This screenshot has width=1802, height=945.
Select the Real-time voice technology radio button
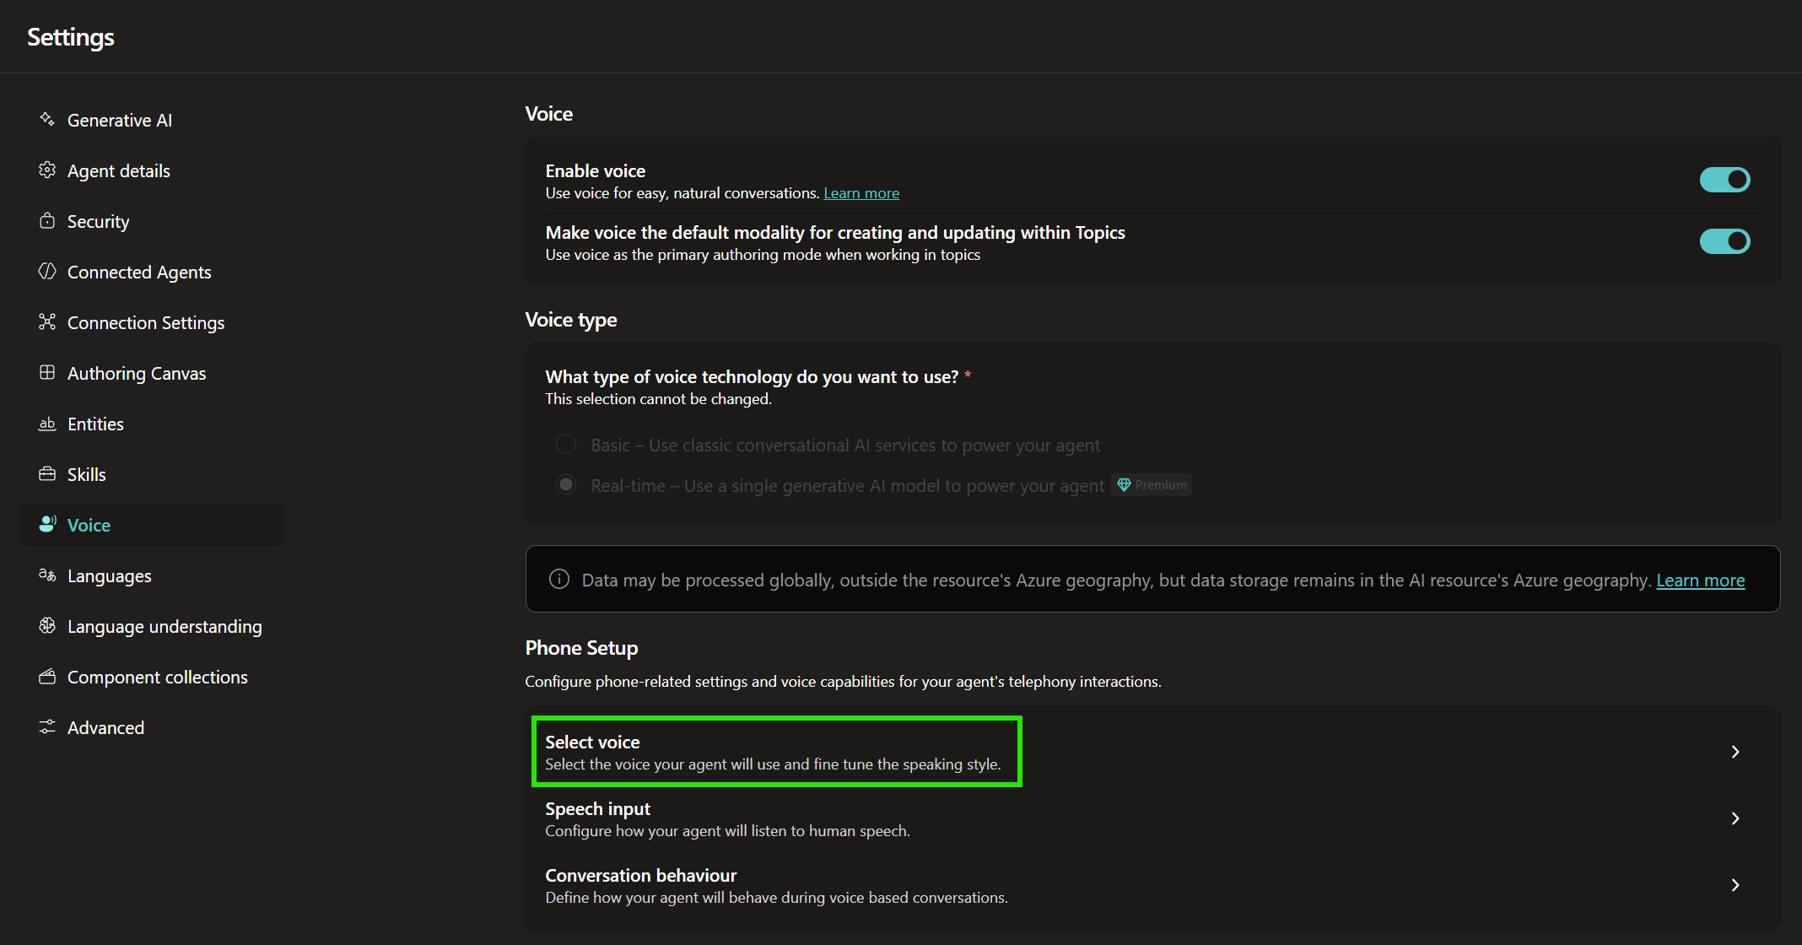tap(566, 484)
